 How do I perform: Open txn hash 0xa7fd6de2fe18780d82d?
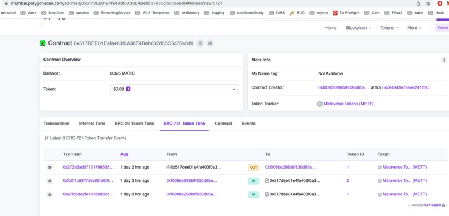(88, 194)
